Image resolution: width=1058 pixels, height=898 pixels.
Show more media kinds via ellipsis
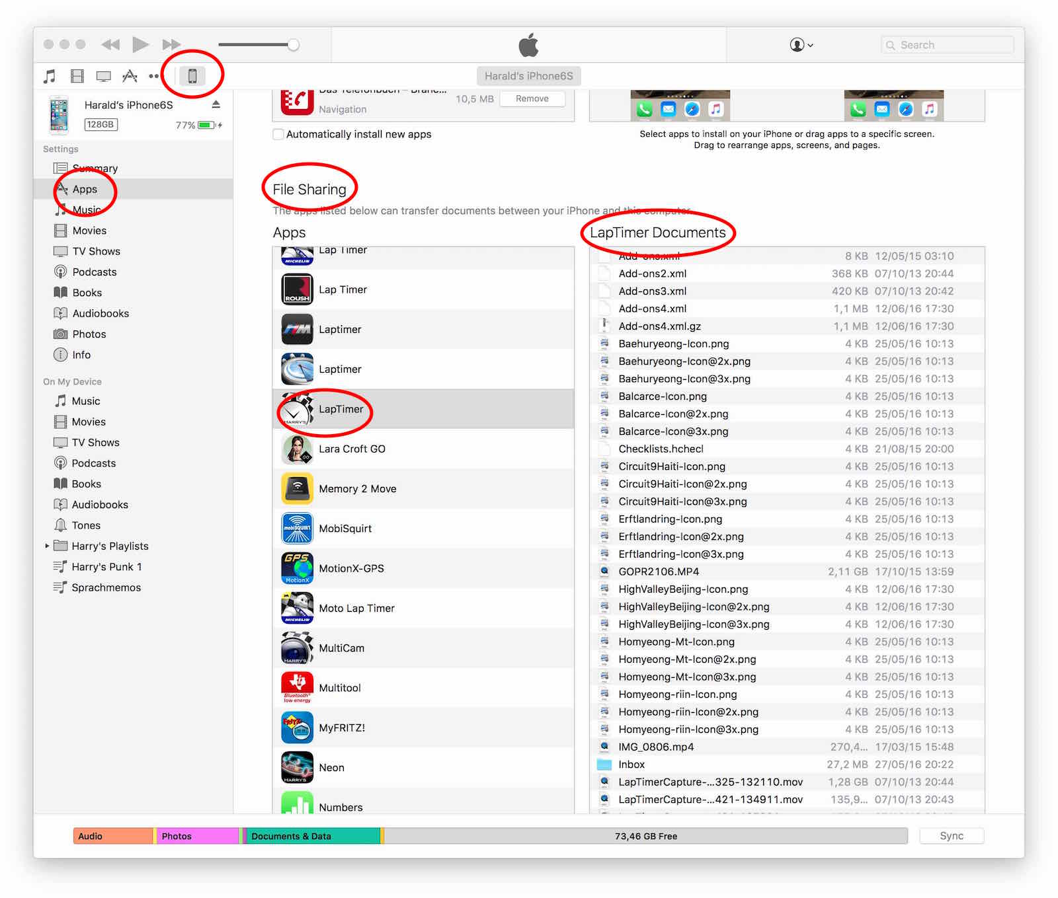coord(154,76)
